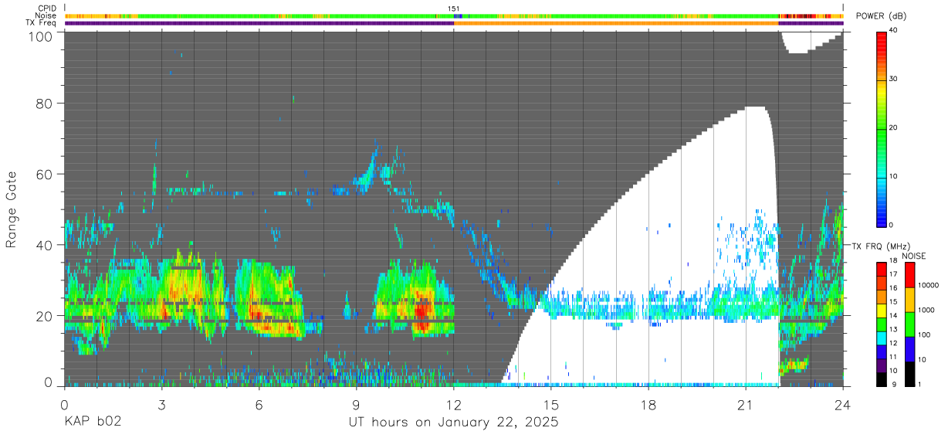Click the "11" label on the TX FRQ scale
948x438 pixels.
894,357
